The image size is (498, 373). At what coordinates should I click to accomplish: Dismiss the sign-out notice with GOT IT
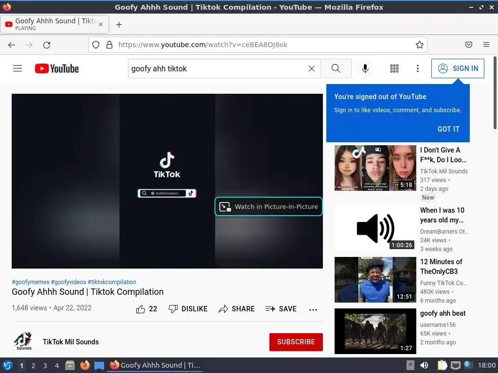click(x=448, y=129)
